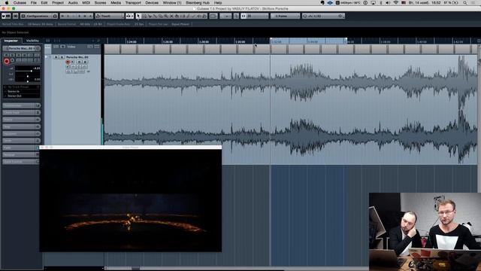Select the Line tool in toolbar
Image resolution: width=481 pixels, height=271 pixels.
(x=194, y=16)
